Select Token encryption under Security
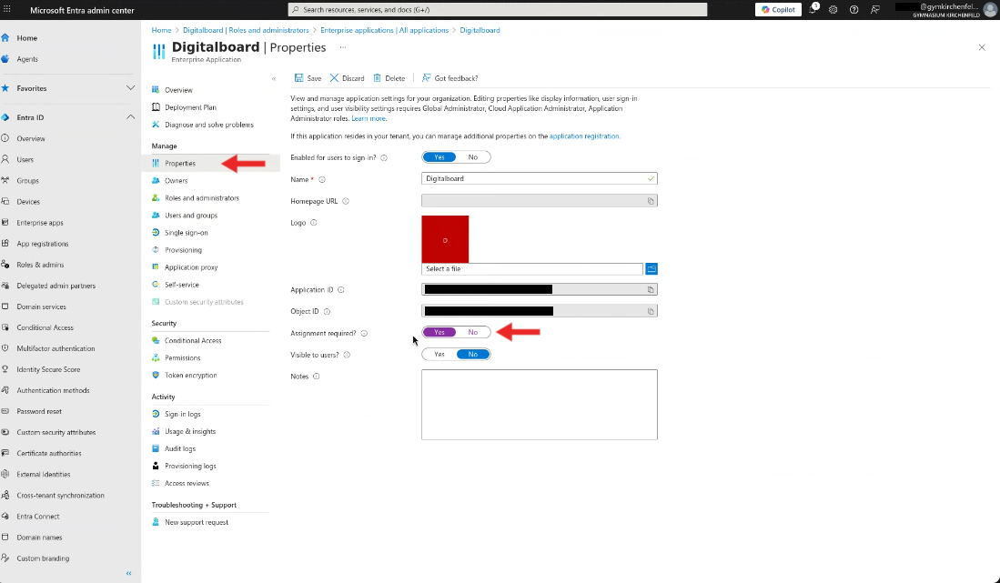This screenshot has width=1000, height=583. pyautogui.click(x=193, y=373)
